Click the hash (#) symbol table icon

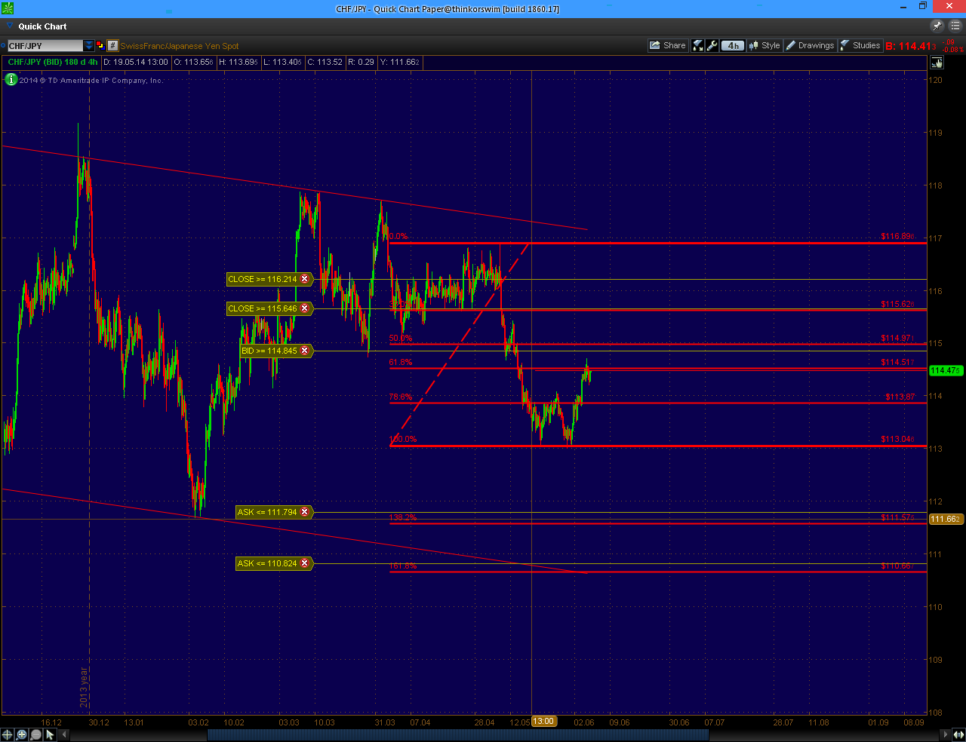coord(112,46)
